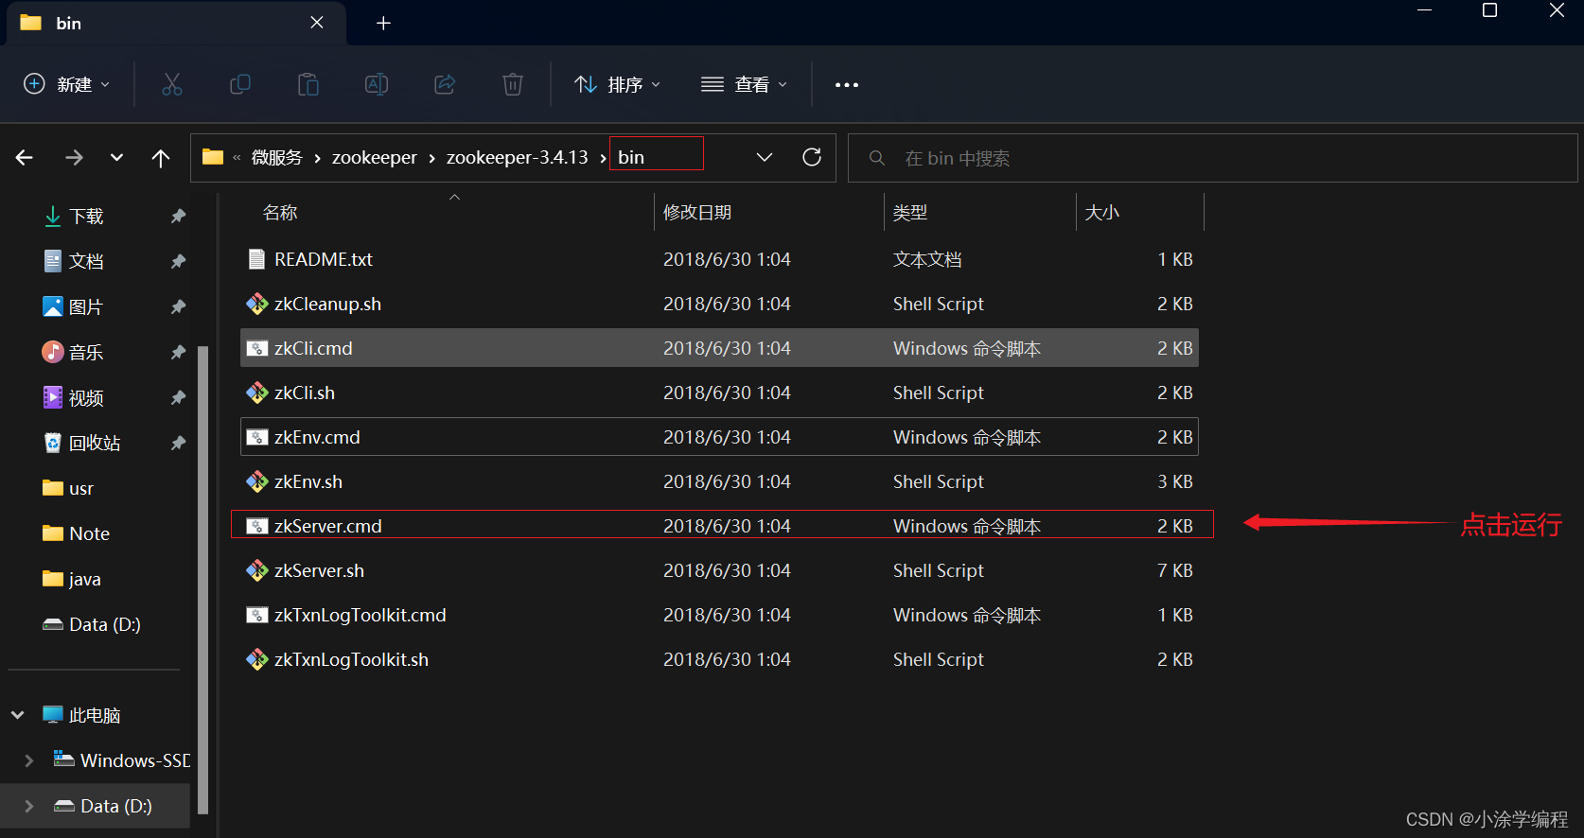
Task: Maximize the File Explorer window
Action: 1489,9
